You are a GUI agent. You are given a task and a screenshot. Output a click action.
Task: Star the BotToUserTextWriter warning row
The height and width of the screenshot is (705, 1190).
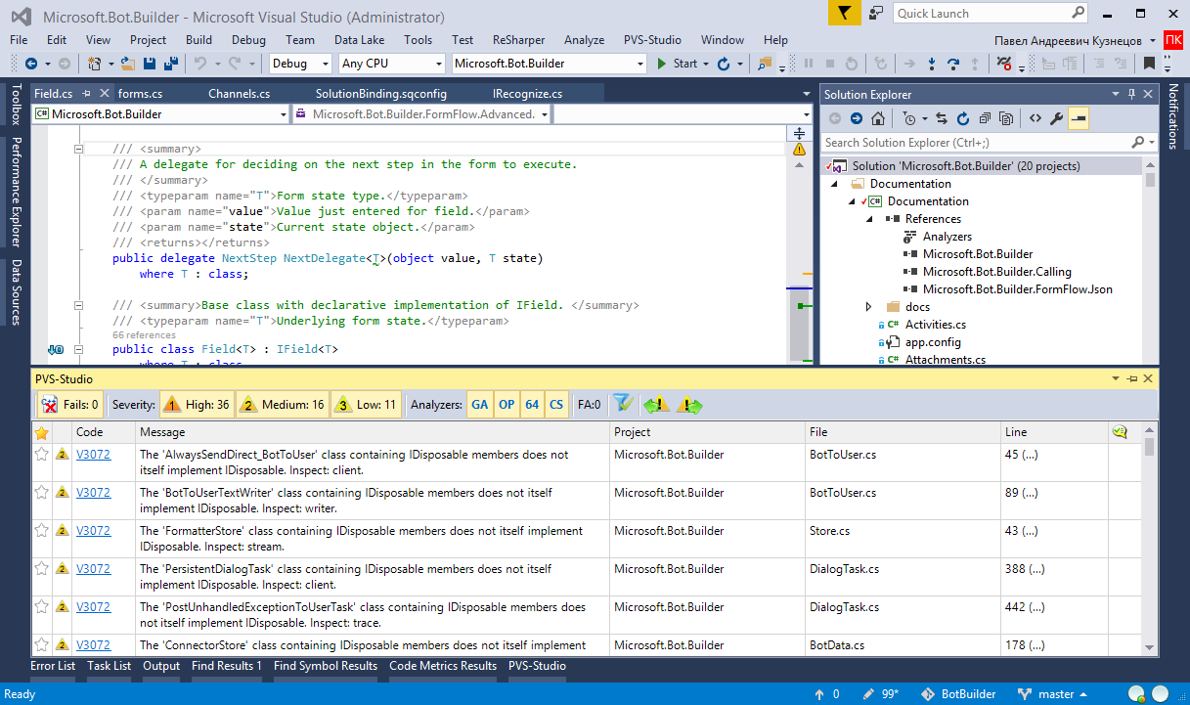[41, 493]
